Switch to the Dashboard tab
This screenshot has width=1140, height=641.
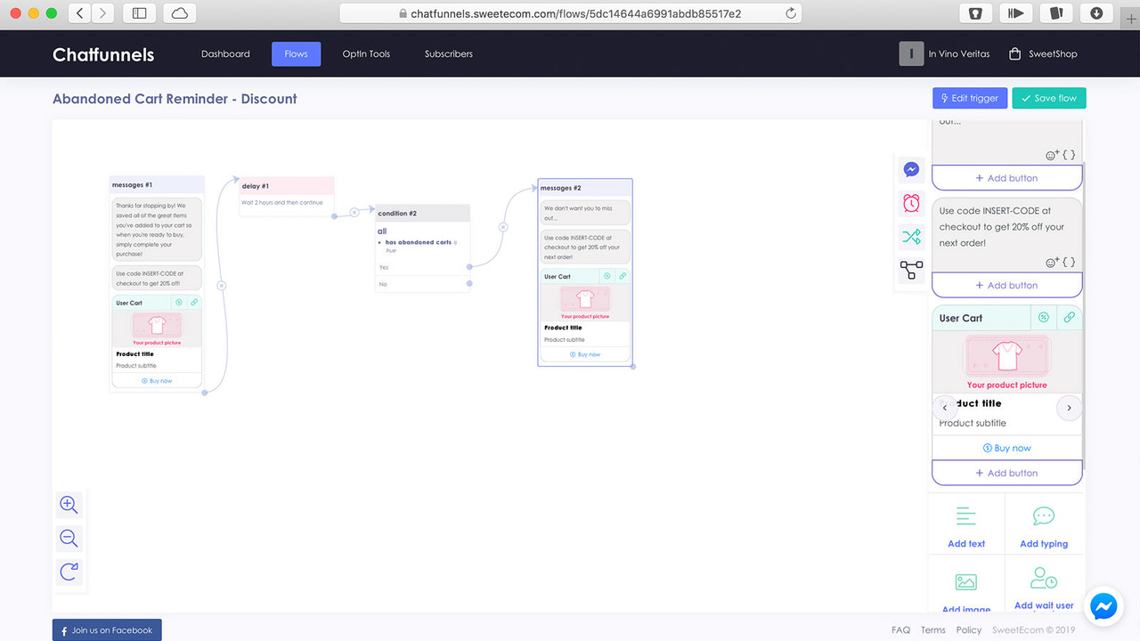pos(225,53)
